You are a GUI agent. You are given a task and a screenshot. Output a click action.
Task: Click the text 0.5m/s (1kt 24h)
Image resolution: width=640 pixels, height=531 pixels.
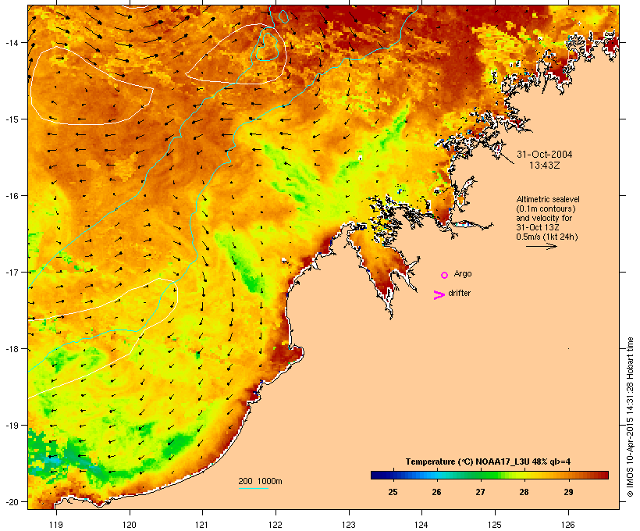pos(547,237)
